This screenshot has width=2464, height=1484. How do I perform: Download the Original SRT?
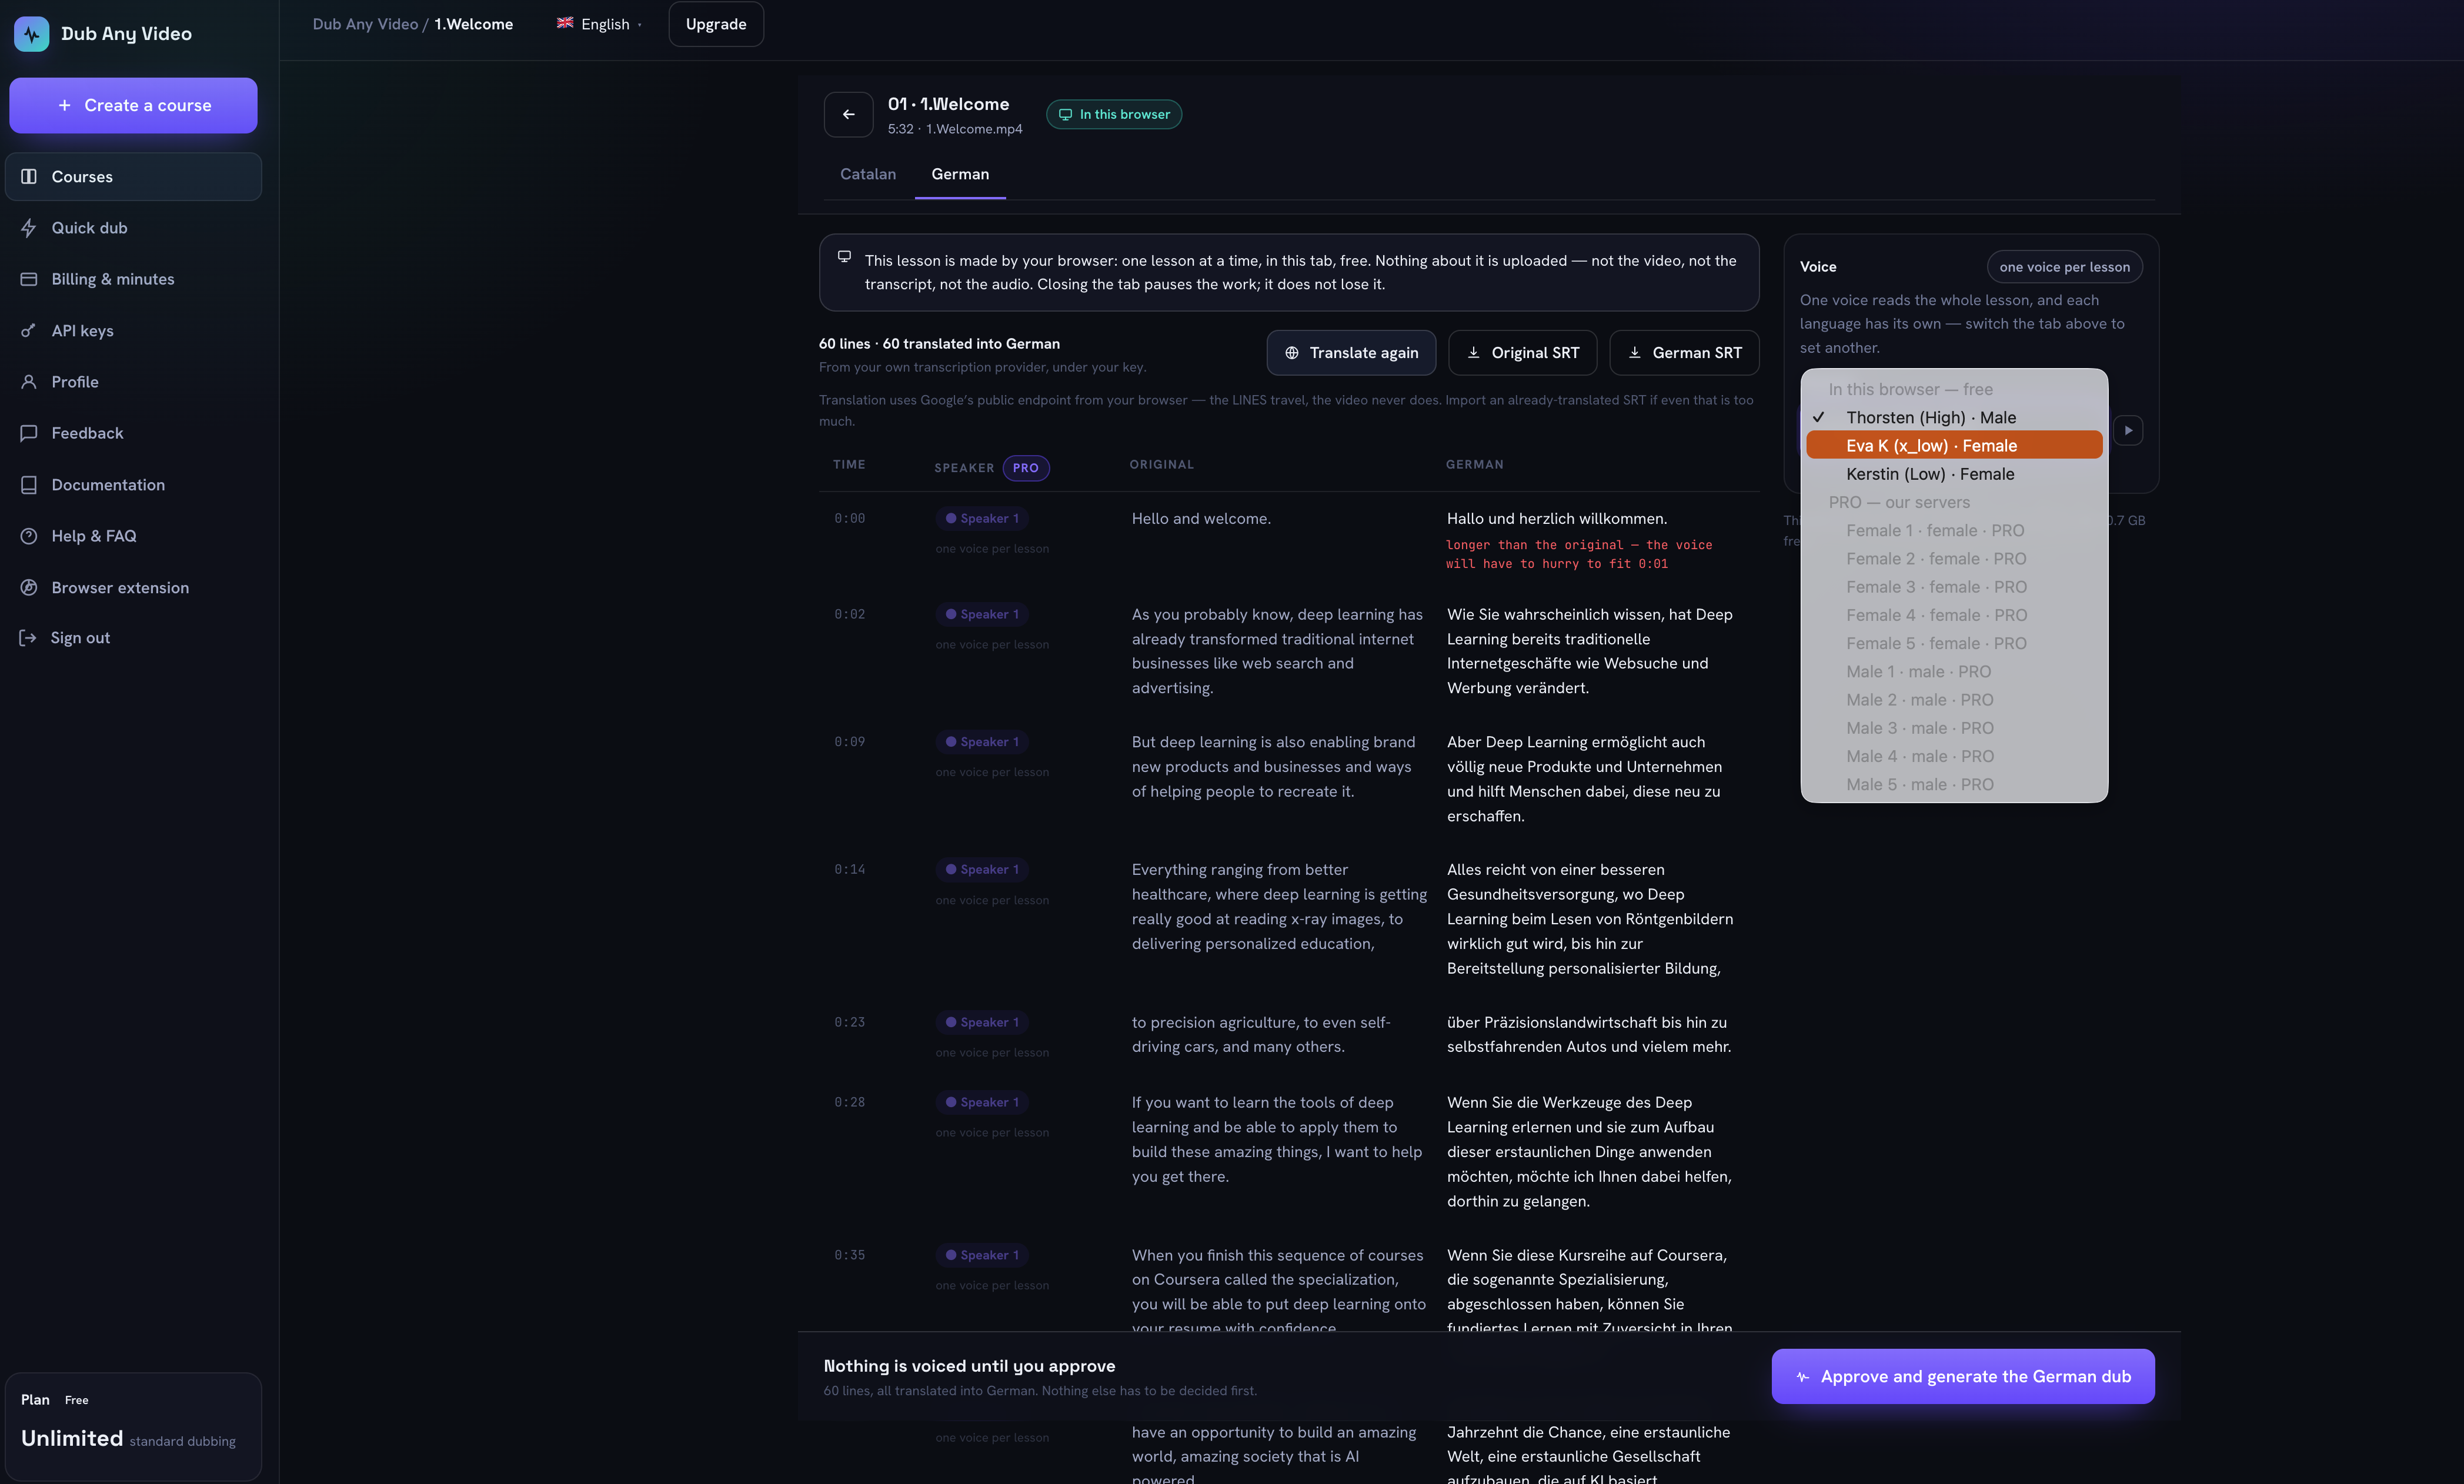point(1523,353)
